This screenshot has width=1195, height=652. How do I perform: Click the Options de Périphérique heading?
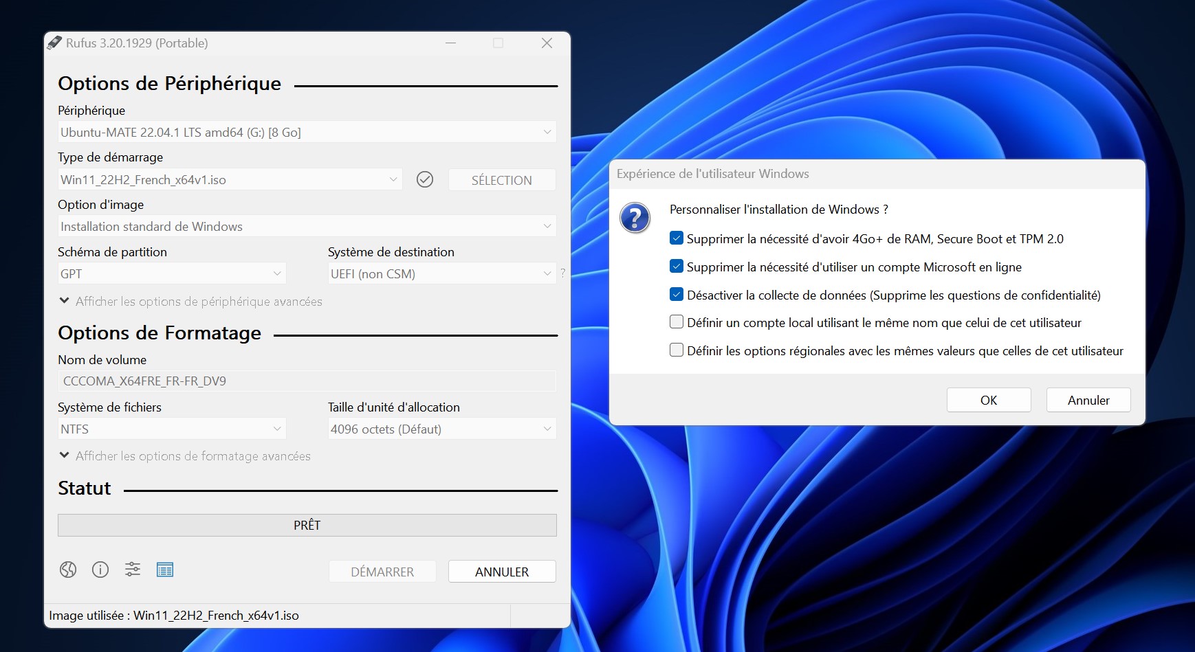(169, 83)
